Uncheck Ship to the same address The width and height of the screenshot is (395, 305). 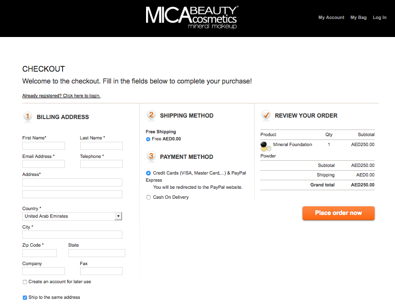pos(25,298)
